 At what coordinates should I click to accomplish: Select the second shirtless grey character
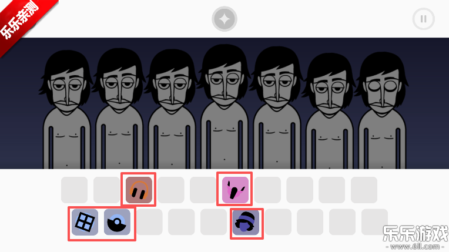(x=119, y=109)
